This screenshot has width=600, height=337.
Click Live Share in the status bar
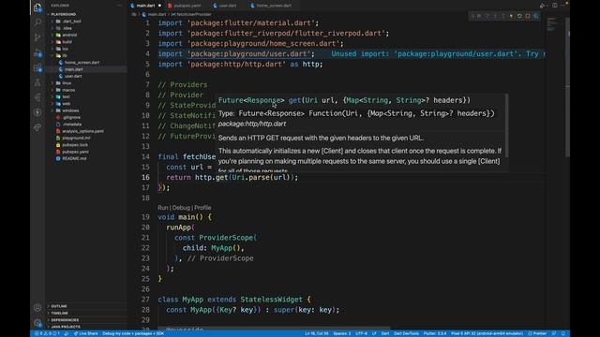[x=85, y=333]
